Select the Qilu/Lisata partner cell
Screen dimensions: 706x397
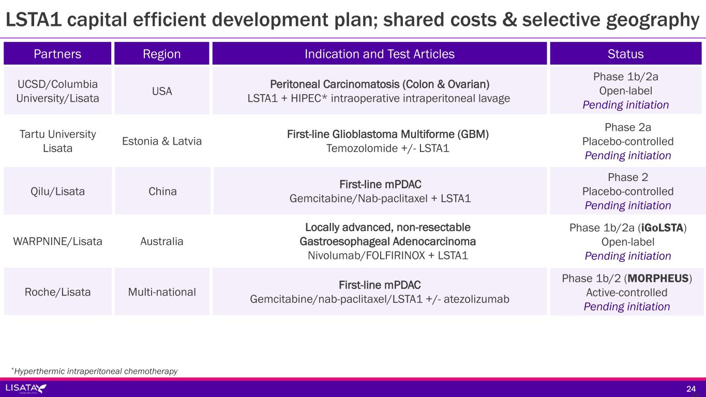point(57,191)
